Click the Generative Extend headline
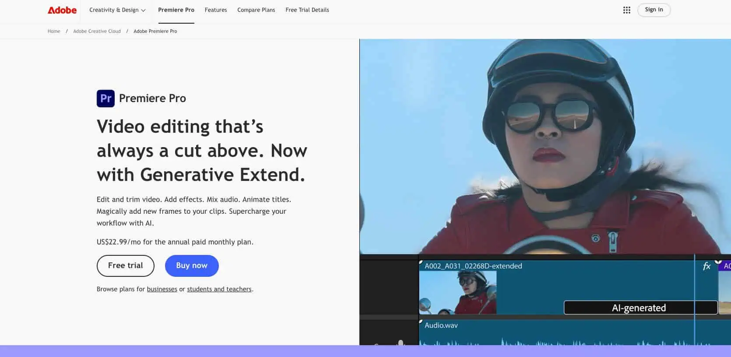This screenshot has height=357, width=731. pyautogui.click(x=202, y=151)
